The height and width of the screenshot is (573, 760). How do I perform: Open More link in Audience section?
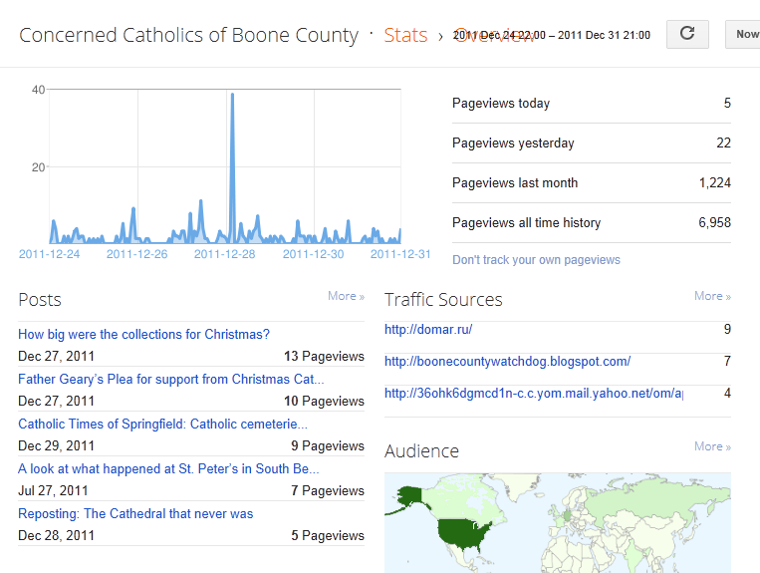tap(712, 446)
